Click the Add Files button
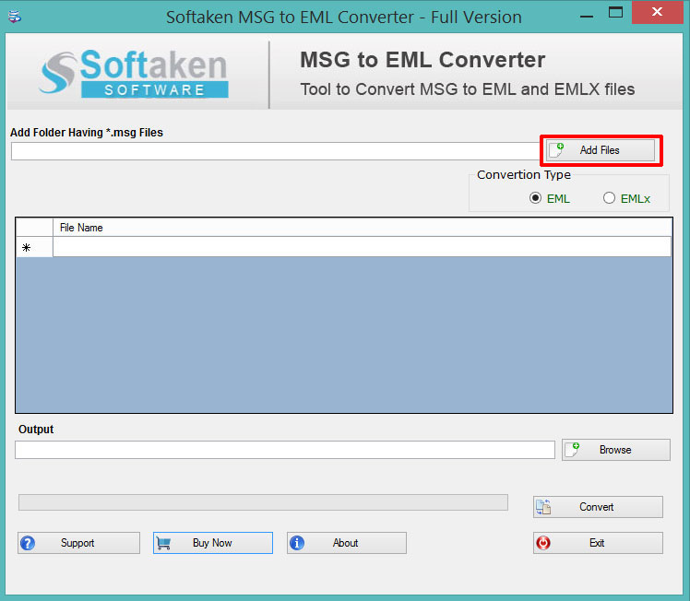 coord(601,150)
